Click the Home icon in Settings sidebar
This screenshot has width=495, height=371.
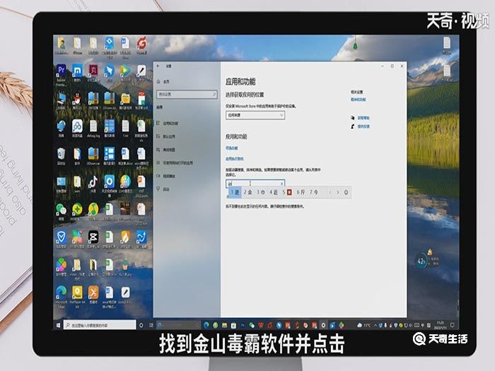pyautogui.click(x=158, y=81)
